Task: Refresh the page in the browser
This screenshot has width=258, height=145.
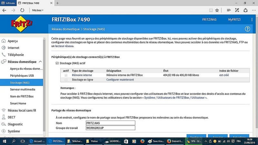Action: point(22,10)
